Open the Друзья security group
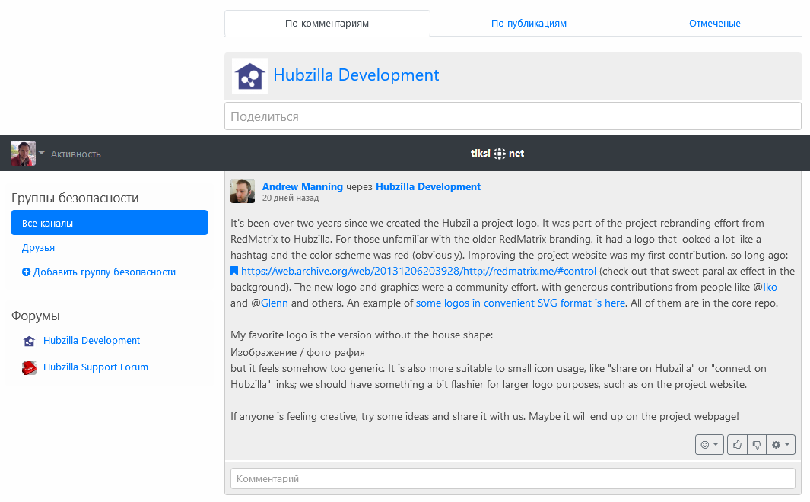 point(38,248)
